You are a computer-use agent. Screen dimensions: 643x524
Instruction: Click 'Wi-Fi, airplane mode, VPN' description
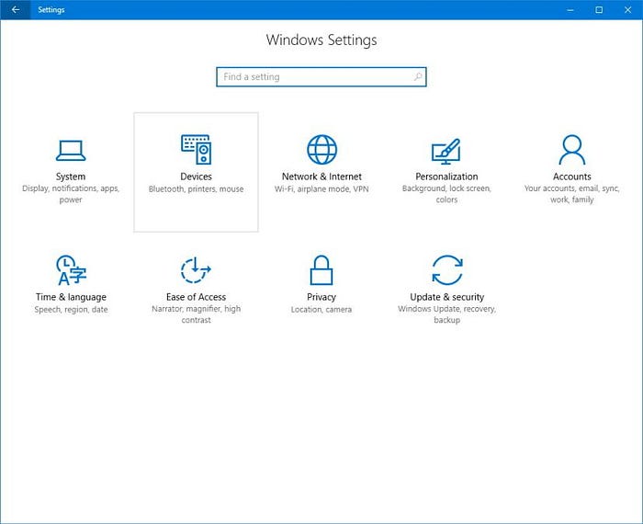pyautogui.click(x=321, y=189)
